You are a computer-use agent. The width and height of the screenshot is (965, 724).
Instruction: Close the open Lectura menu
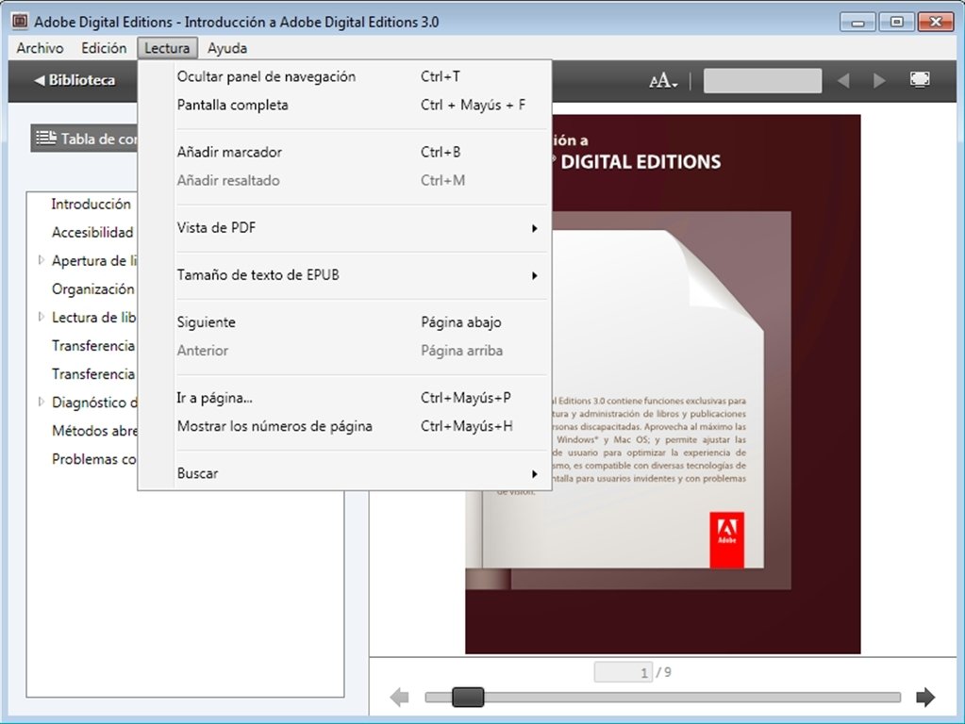tap(167, 48)
